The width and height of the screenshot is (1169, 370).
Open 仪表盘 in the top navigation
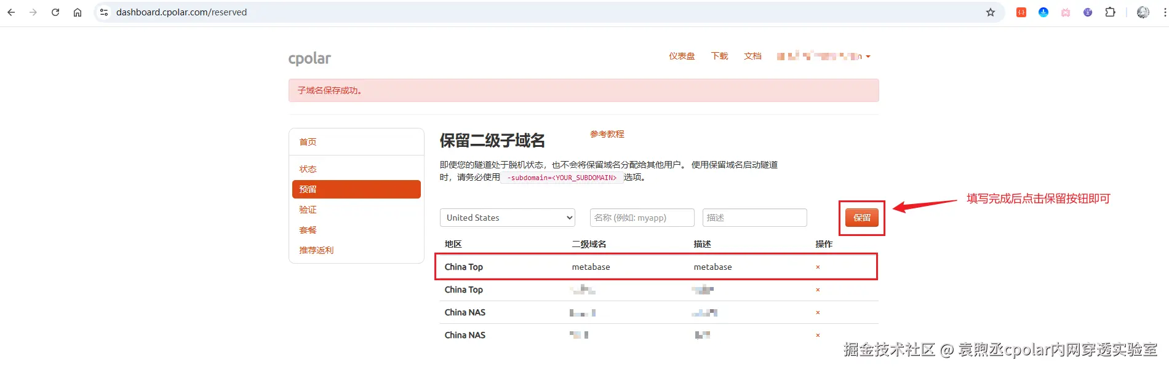(x=682, y=56)
